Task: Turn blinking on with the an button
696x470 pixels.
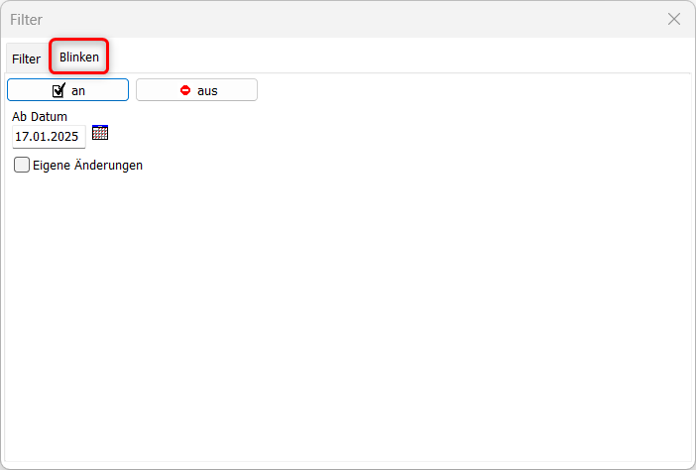Action: tap(67, 90)
